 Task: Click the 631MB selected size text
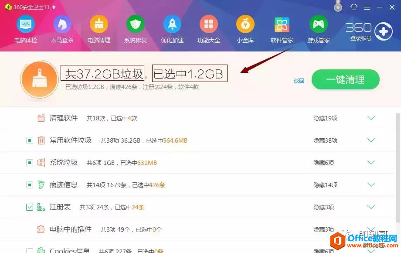(x=147, y=163)
